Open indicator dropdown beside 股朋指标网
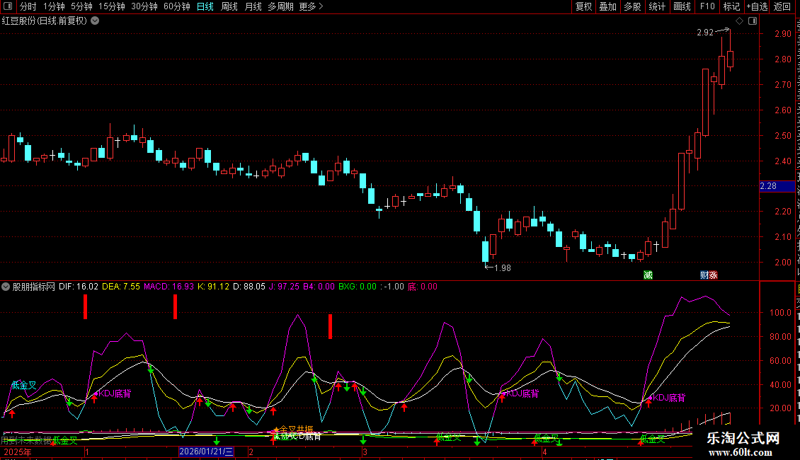Screen dimensions: 800x460 click(x=6, y=287)
